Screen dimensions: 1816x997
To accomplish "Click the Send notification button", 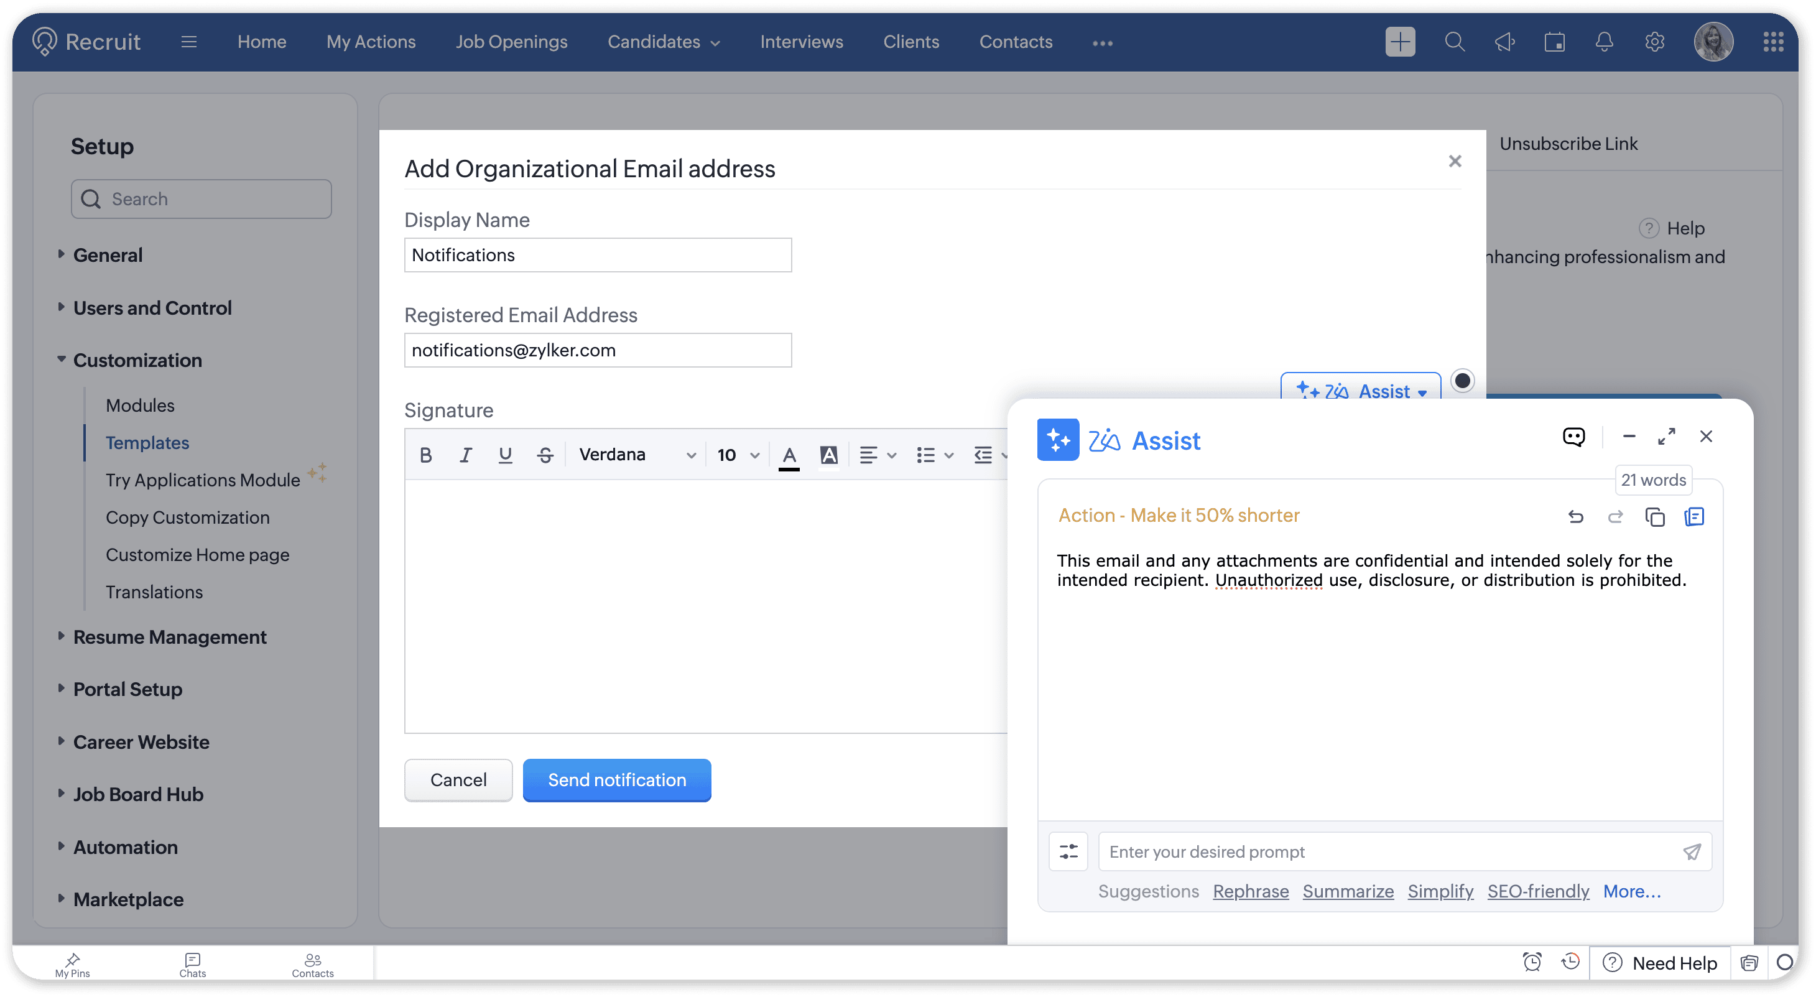I will [x=616, y=780].
